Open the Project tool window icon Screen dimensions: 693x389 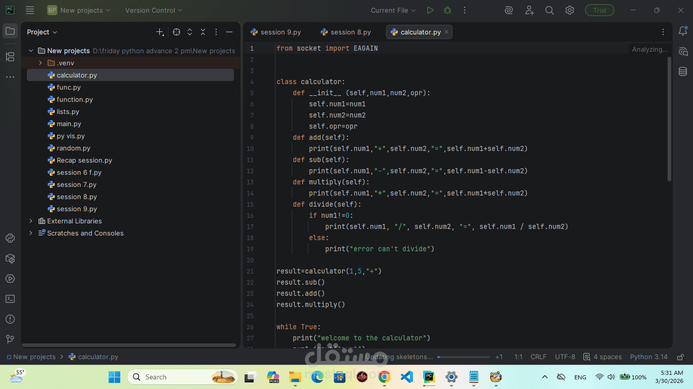pyautogui.click(x=10, y=31)
